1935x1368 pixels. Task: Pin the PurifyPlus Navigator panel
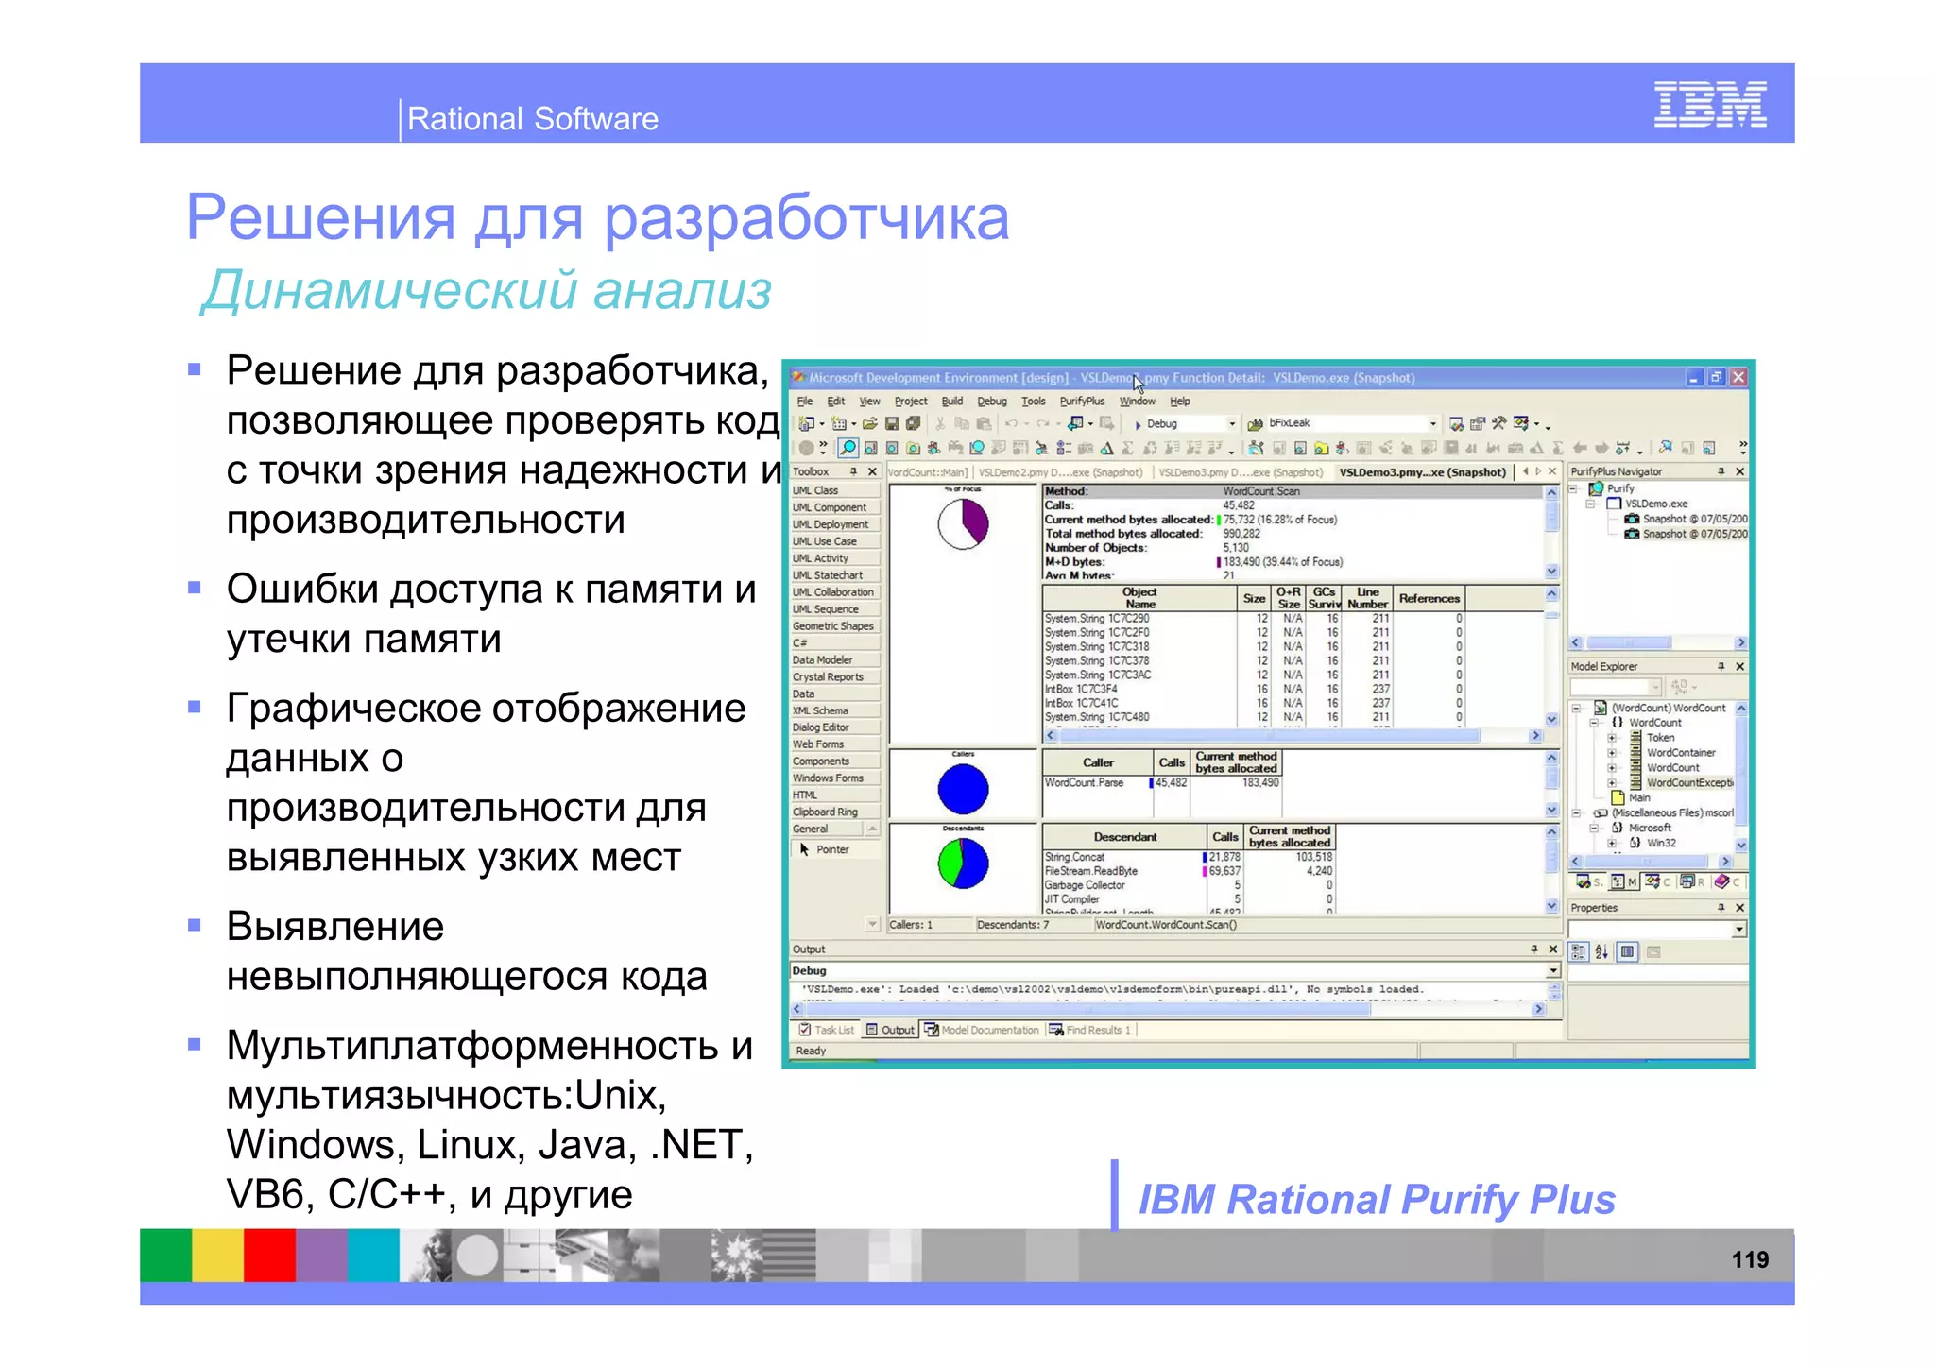tap(1721, 471)
